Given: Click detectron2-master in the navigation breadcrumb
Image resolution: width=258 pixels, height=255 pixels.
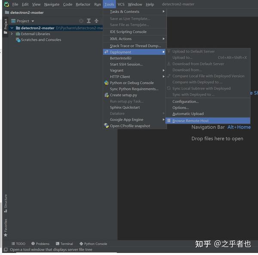Looking at the screenshot, I should tap(27, 12).
